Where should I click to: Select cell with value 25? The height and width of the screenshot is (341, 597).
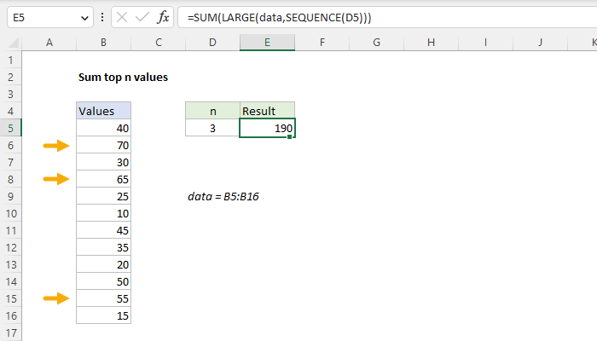coord(103,196)
